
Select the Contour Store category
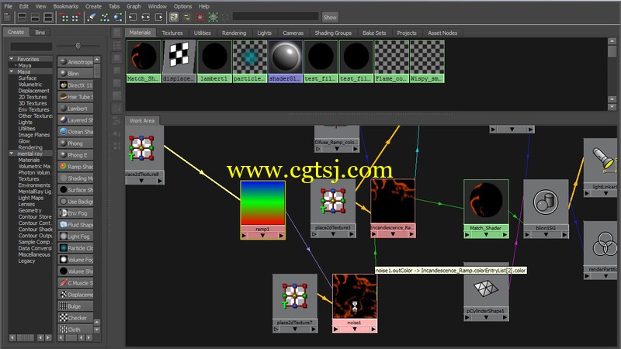pyautogui.click(x=35, y=217)
